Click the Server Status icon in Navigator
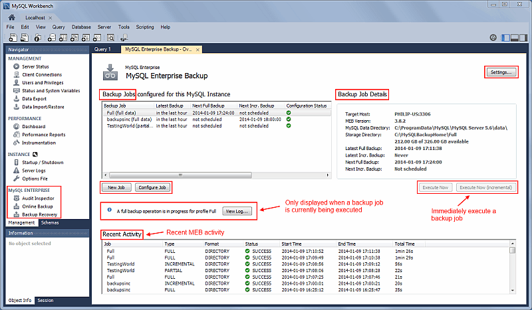This screenshot has width=532, height=310. click(16, 67)
